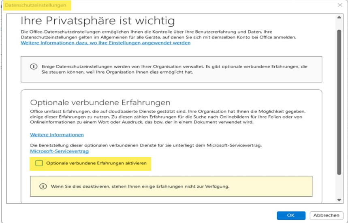This screenshot has height=223, width=348.
Task: Click the 'Wenn Sie dies deaktivieren' warning text
Action: (x=140, y=187)
